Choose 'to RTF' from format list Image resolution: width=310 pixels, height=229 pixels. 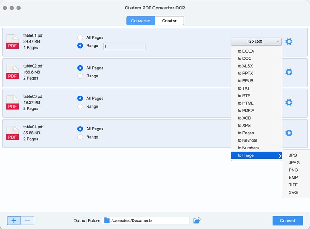(257, 96)
